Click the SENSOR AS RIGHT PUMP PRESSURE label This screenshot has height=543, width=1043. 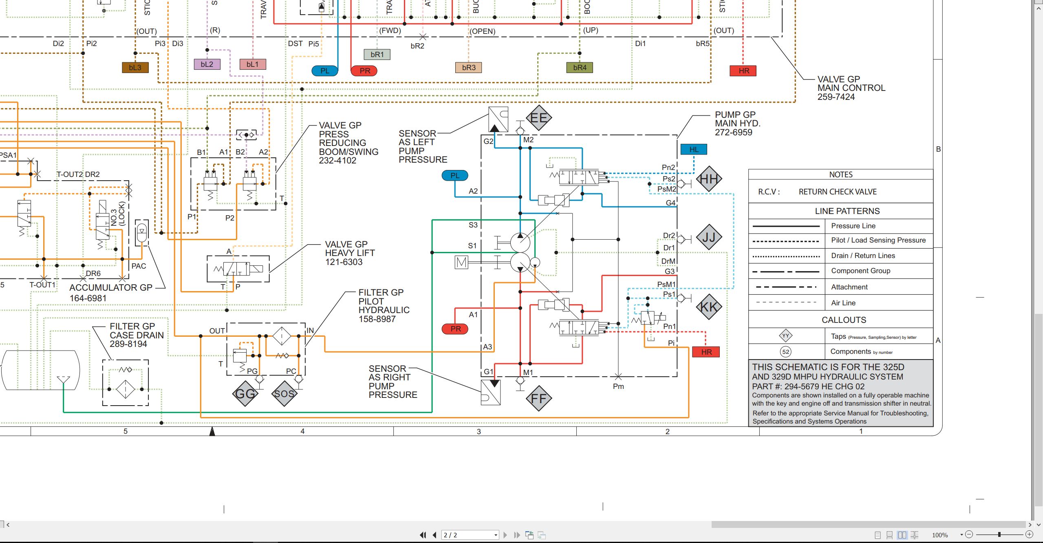393,382
